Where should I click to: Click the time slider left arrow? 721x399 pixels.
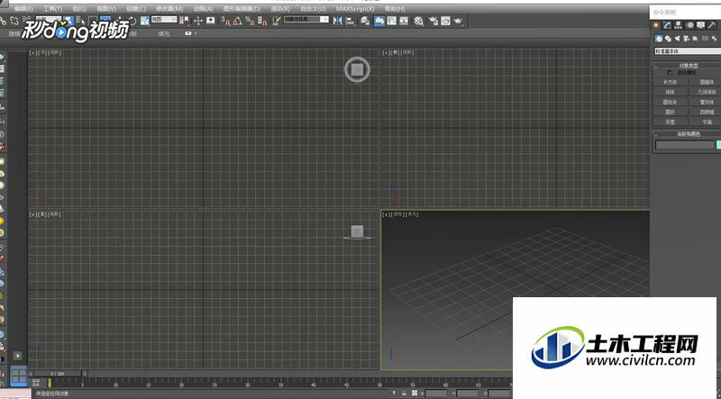pyautogui.click(x=31, y=374)
